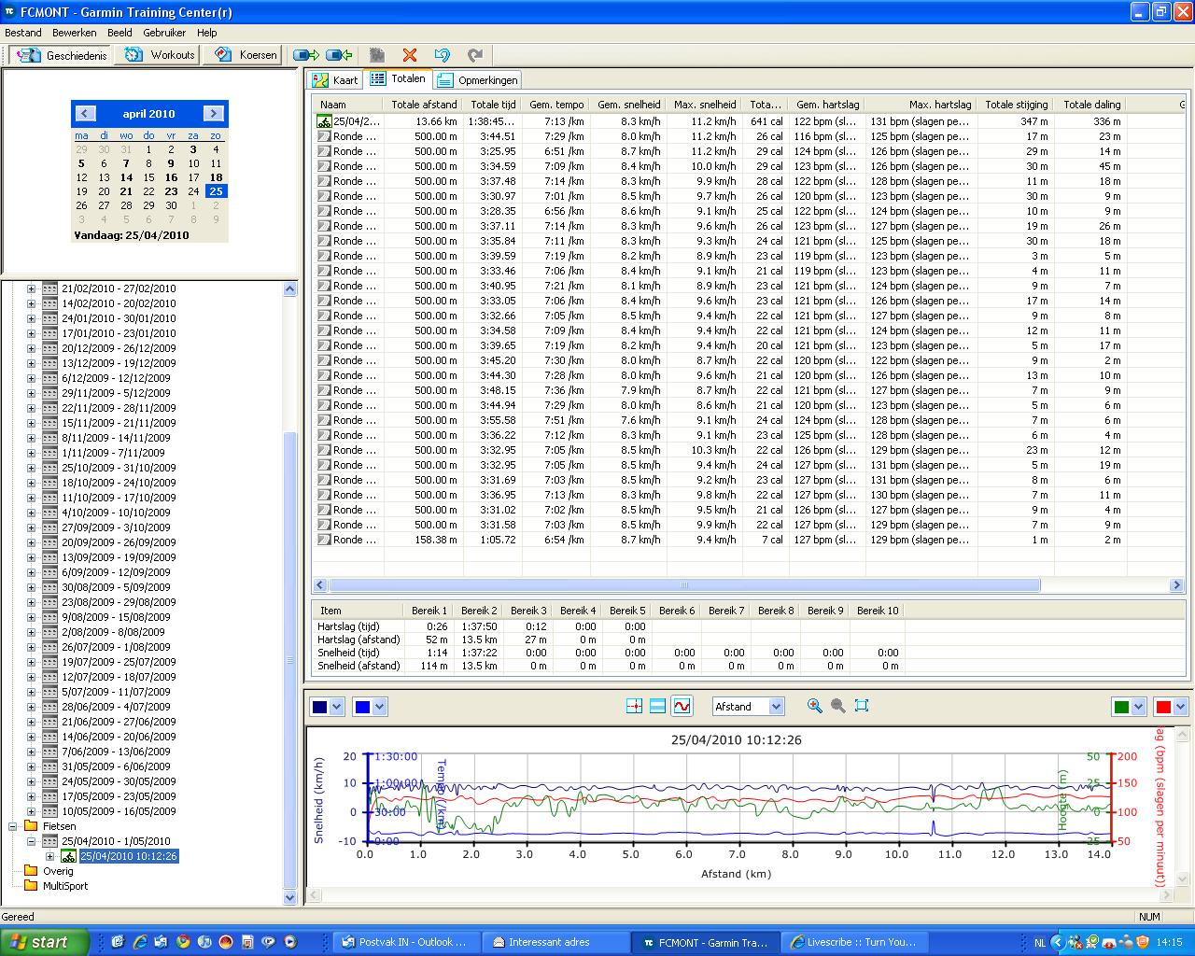Zoom in on the chart with the magnifier plus
Image resolution: width=1195 pixels, height=956 pixels.
click(x=815, y=706)
